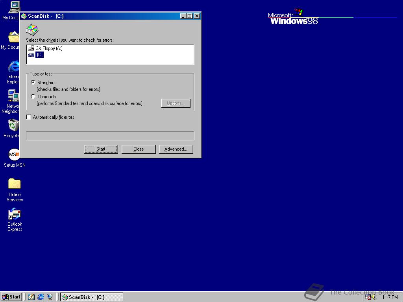
Task: Close the ScanDisk window with X
Action: tap(197, 16)
